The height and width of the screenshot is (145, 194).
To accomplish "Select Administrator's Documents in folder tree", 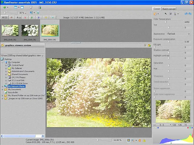I will pyautogui.click(x=23, y=71).
